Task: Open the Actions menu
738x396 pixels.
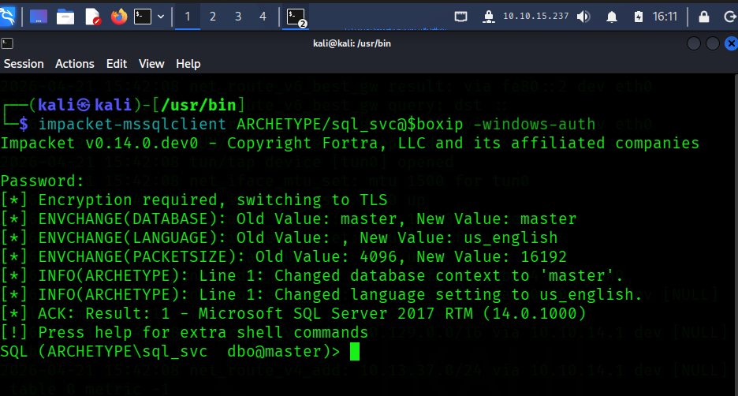Action: click(74, 64)
